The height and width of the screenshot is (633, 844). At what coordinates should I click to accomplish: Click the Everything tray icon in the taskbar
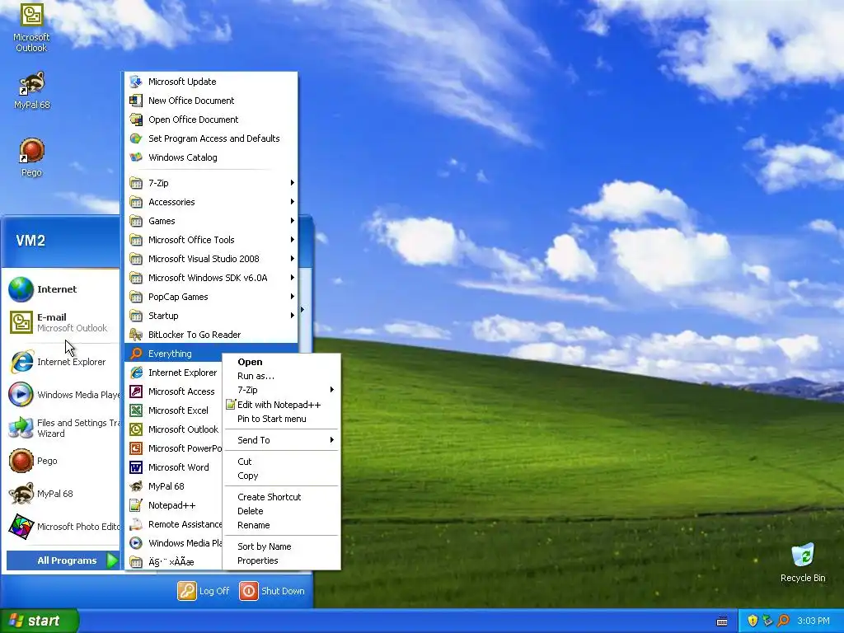783,621
